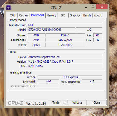Viewport: 117px width, 116px height.
Task: Click the BIOS date 07/04/2016
Action: tap(65, 66)
